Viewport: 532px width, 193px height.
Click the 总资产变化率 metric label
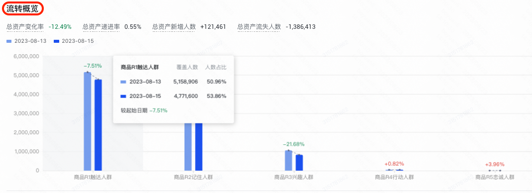pyautogui.click(x=25, y=27)
